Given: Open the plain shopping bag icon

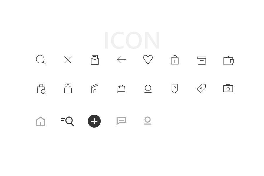Looking at the screenshot, I should [x=121, y=89].
